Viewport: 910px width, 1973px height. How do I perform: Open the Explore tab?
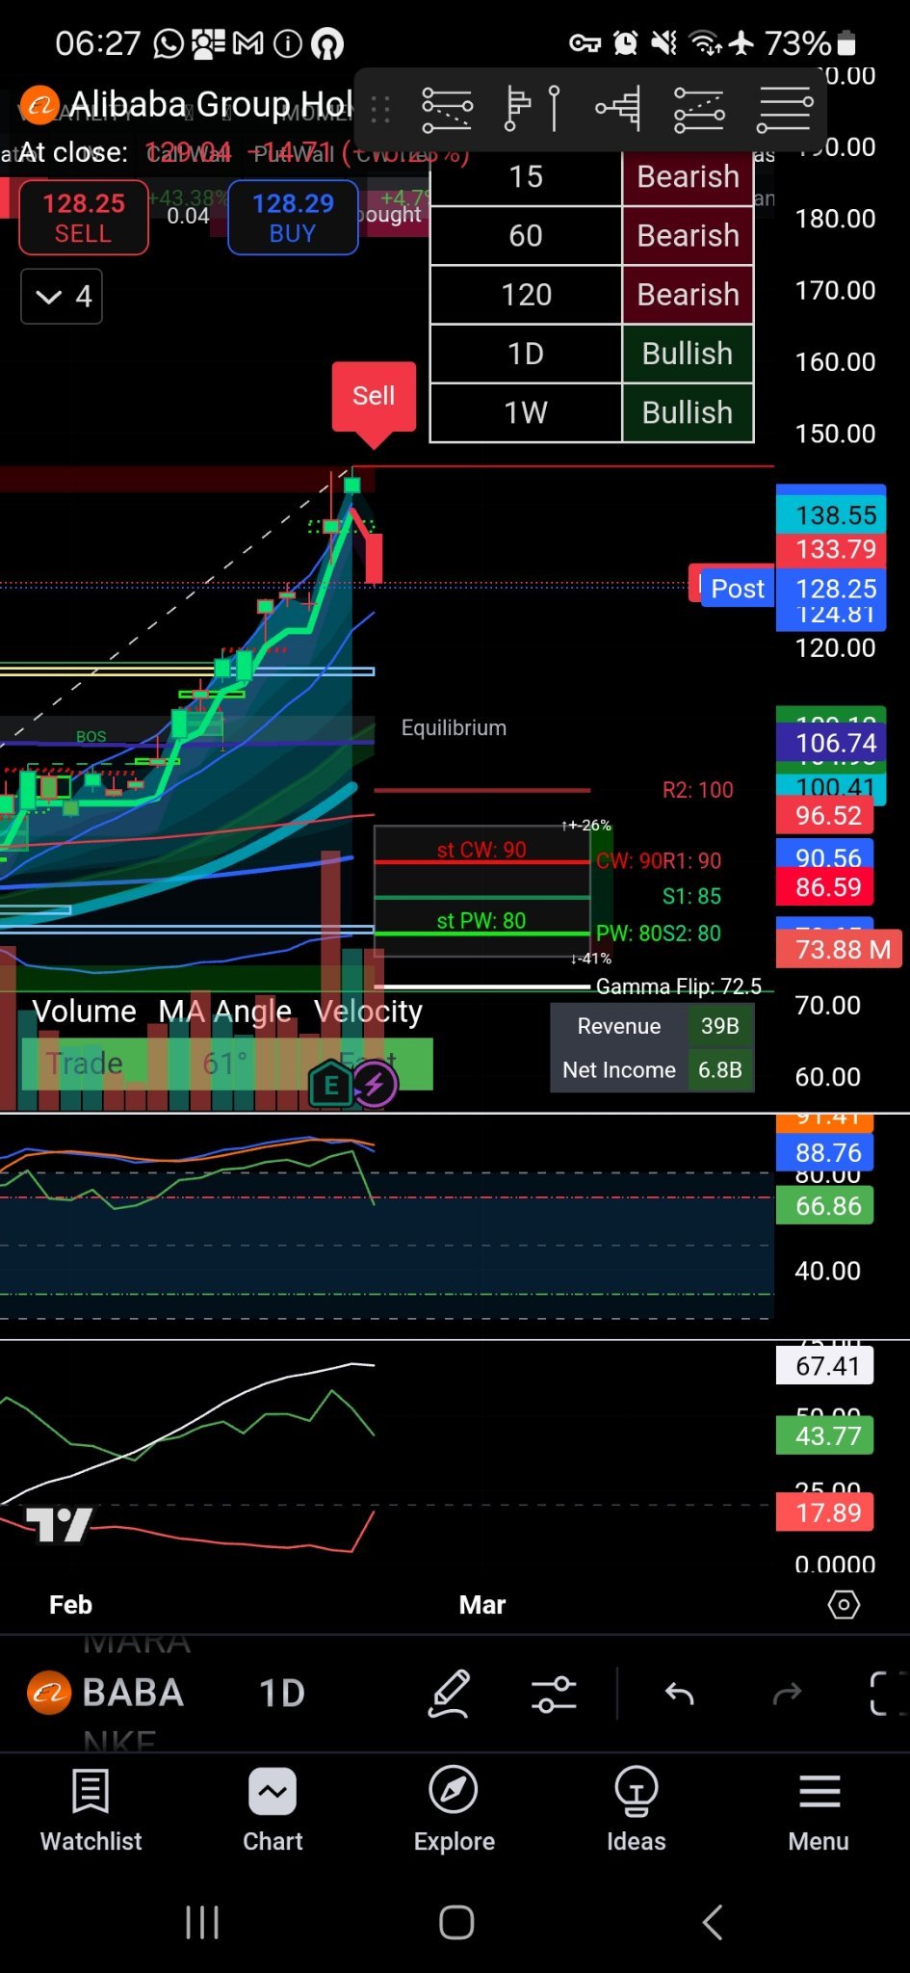(455, 1811)
